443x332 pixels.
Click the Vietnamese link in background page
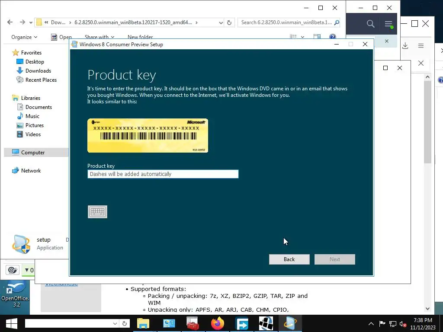[x=61, y=284]
